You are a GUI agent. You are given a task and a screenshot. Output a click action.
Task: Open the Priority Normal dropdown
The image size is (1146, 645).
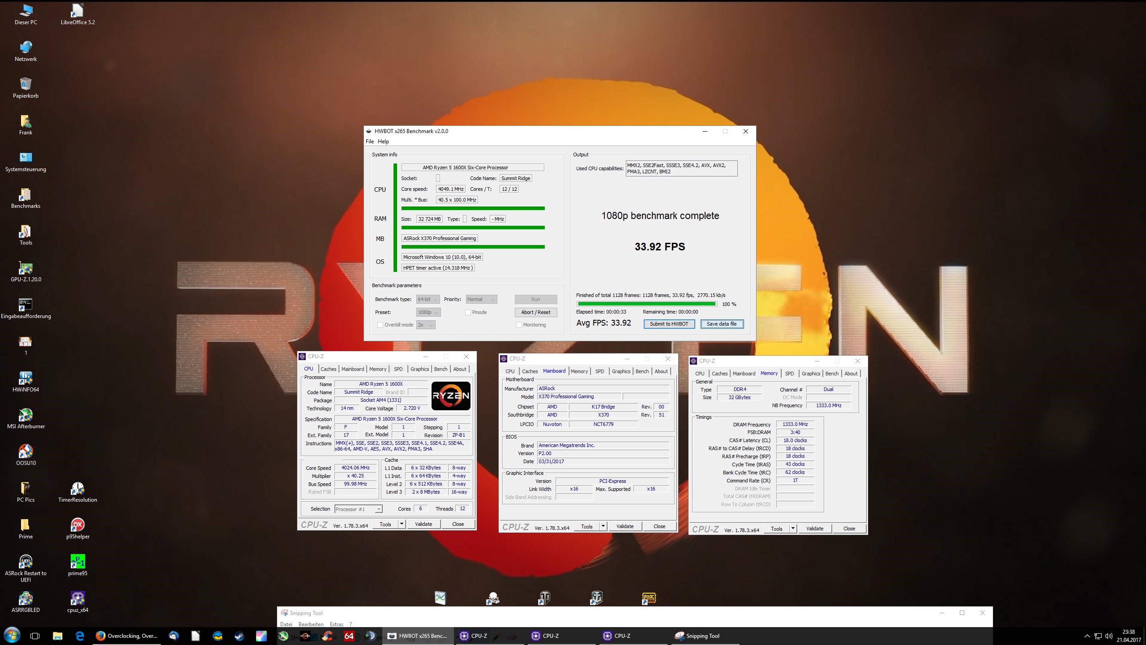(x=481, y=299)
